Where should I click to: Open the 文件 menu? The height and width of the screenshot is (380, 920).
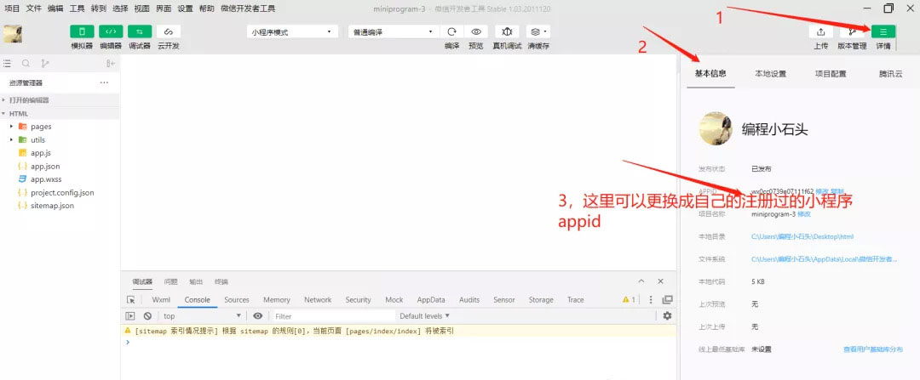[x=33, y=9]
